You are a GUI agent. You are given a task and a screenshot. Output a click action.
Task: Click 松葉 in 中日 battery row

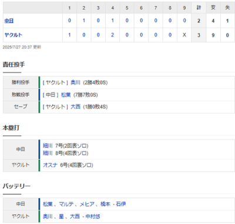48,204
